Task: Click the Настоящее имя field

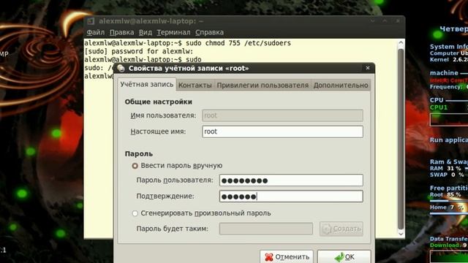Action: click(282, 131)
